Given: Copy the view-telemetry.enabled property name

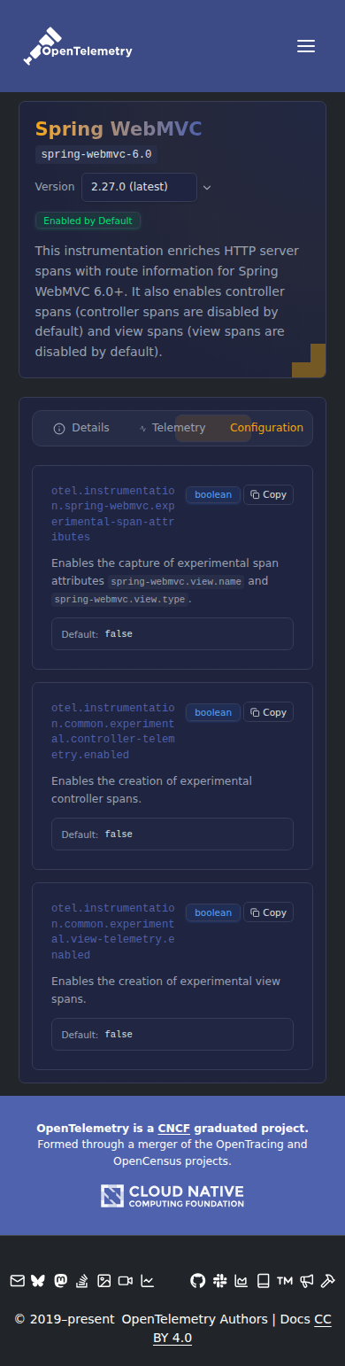Looking at the screenshot, I should pyautogui.click(x=268, y=912).
